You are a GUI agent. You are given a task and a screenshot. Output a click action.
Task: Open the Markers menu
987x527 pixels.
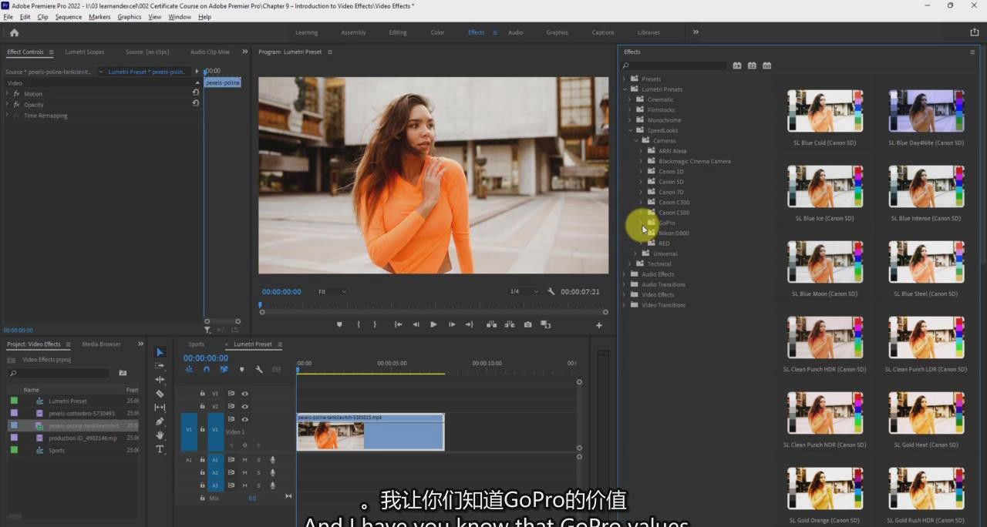click(99, 17)
